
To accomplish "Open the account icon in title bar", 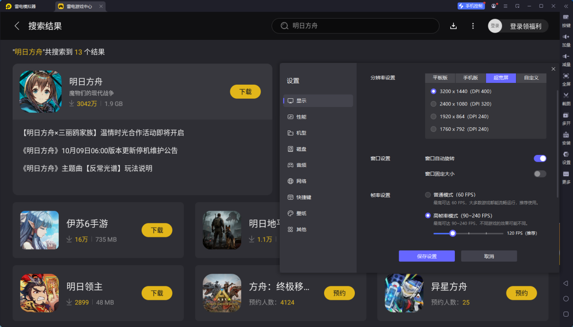I will [494, 6].
